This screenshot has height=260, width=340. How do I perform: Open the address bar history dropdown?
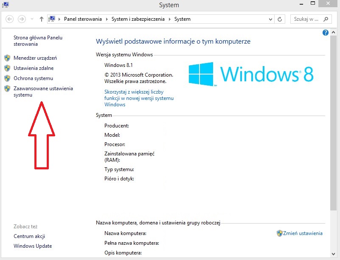[270, 19]
